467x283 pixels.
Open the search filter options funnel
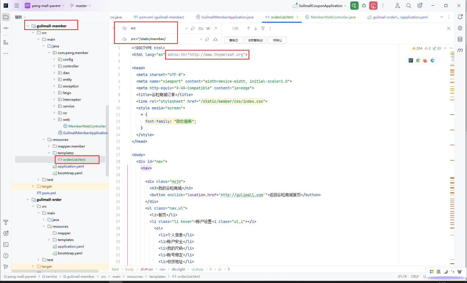click(263, 28)
